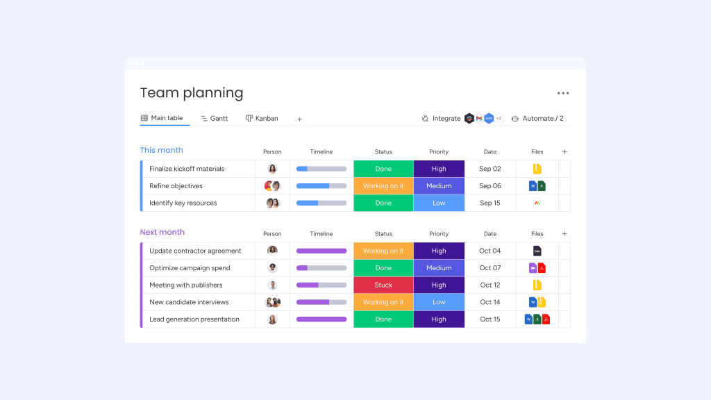Open the PNG file in Update contractor agreement row
The height and width of the screenshot is (400, 711).
pos(537,251)
